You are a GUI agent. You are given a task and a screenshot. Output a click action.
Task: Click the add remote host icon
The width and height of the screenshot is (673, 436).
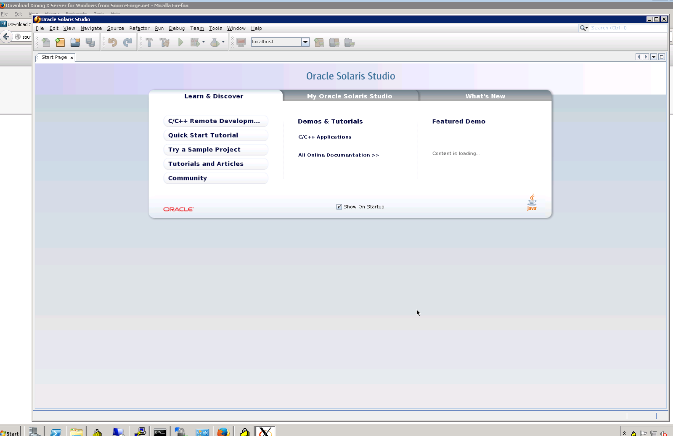click(319, 42)
